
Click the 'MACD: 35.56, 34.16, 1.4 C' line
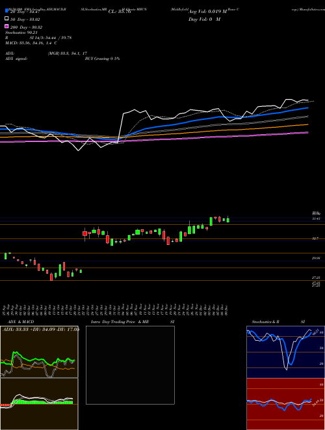coord(31,43)
